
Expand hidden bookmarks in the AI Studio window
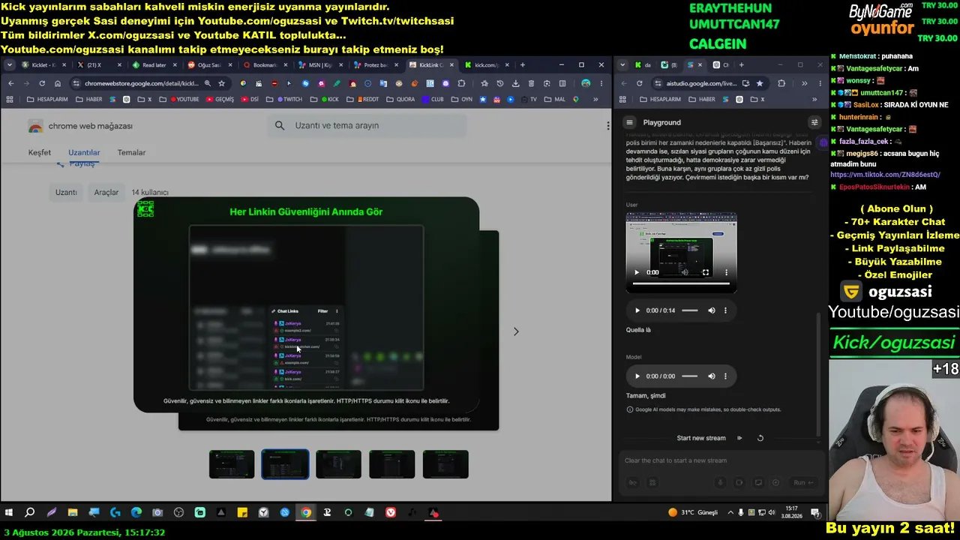[814, 99]
